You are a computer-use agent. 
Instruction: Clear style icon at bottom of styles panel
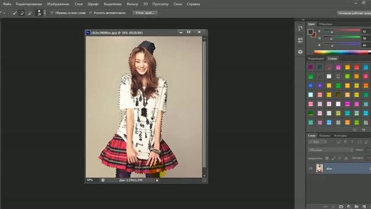coord(355,130)
